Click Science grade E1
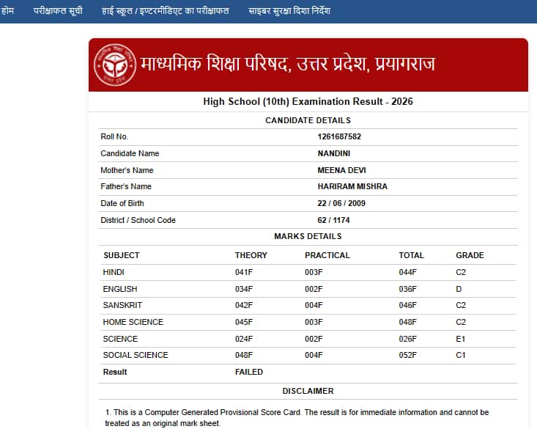The width and height of the screenshot is (537, 429). 461,339
